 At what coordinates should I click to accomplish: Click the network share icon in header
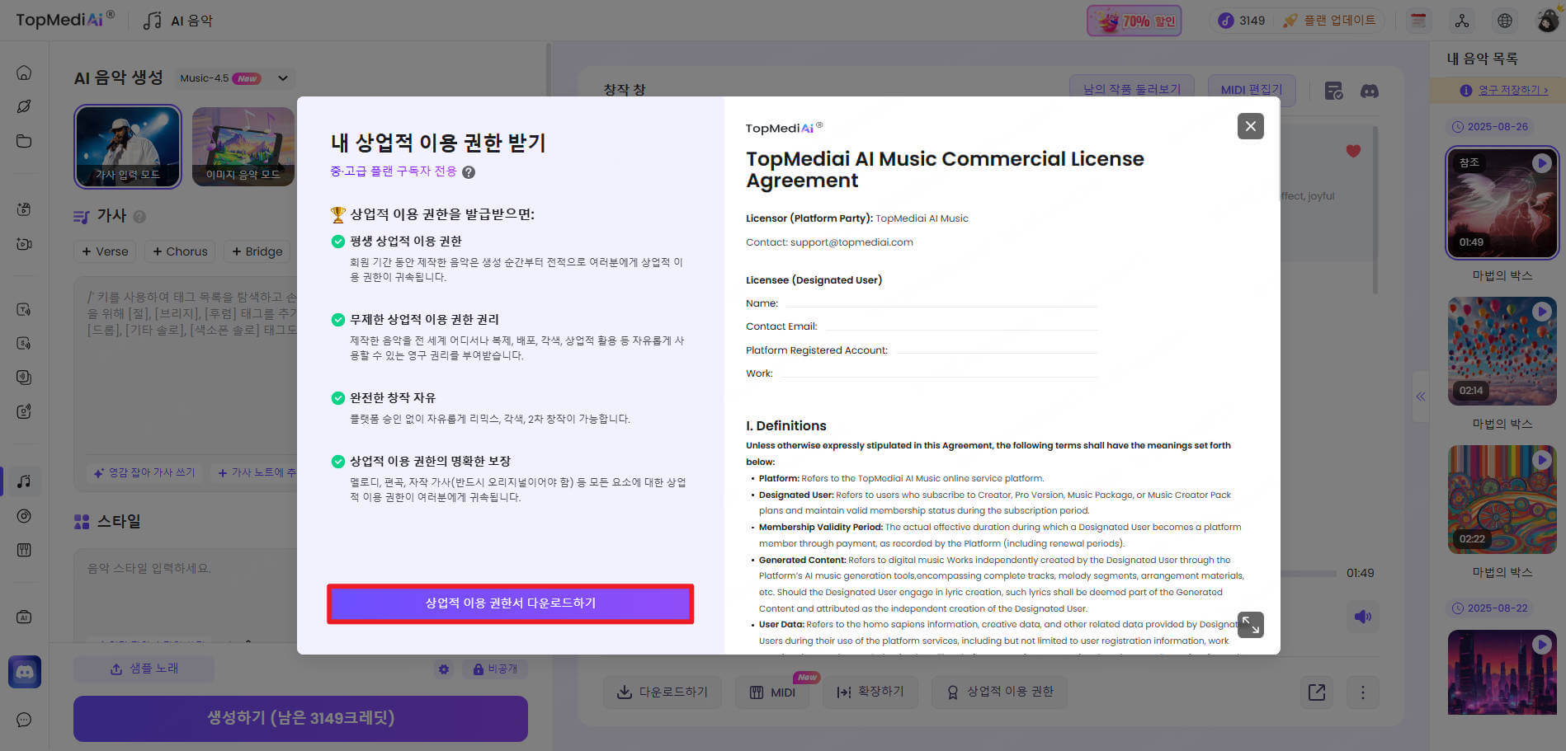pos(1462,21)
